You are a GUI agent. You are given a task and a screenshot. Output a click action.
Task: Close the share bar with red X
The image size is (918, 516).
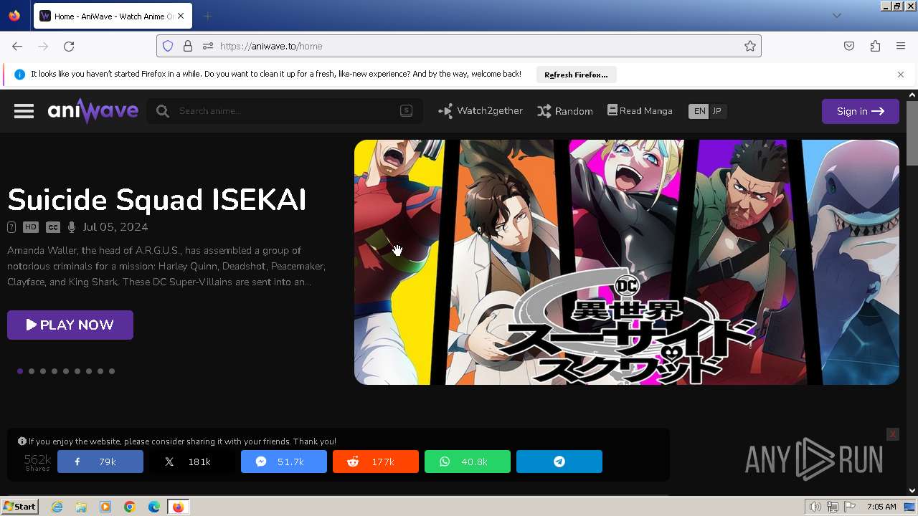coord(892,434)
